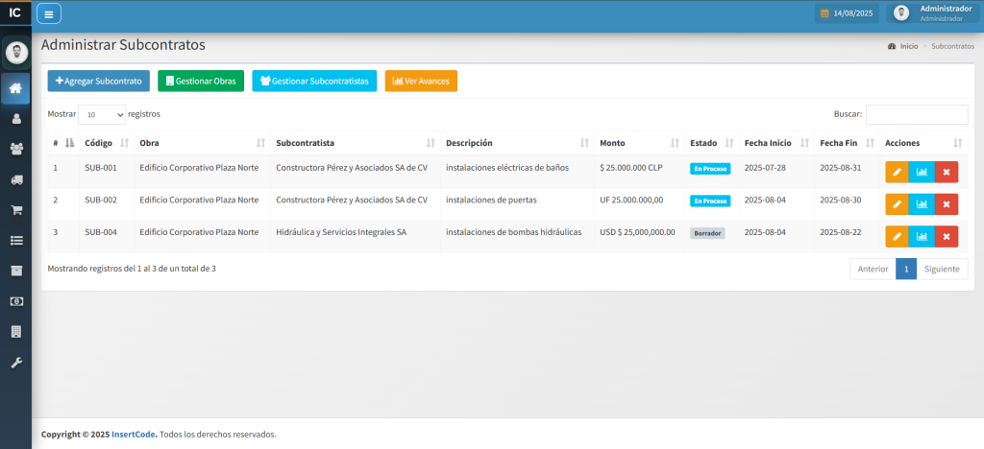Click the Agregar Subcontrato button
The height and width of the screenshot is (449, 984).
[x=99, y=82]
